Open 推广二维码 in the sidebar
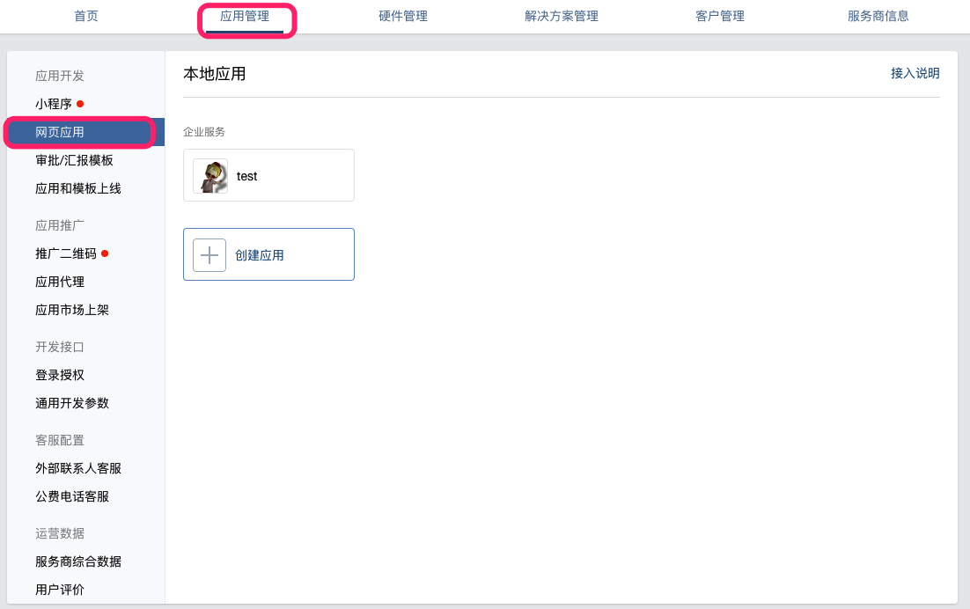970x609 pixels. pyautogui.click(x=66, y=253)
